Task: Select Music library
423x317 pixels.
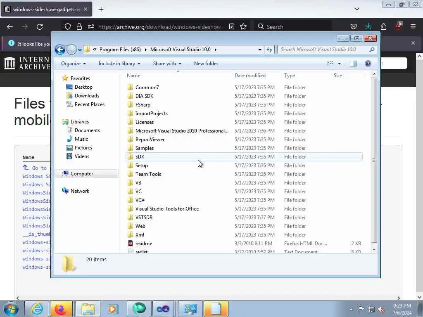Action: 81,139
